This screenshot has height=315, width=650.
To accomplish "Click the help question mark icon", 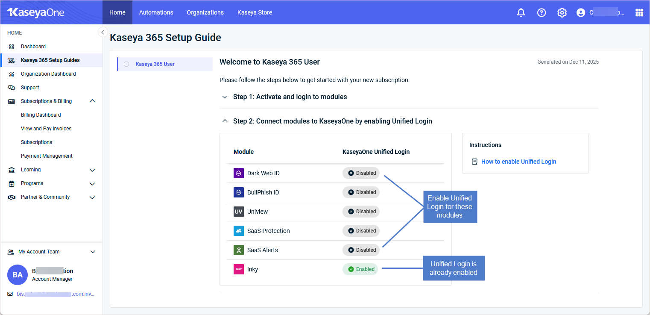I will tap(541, 12).
